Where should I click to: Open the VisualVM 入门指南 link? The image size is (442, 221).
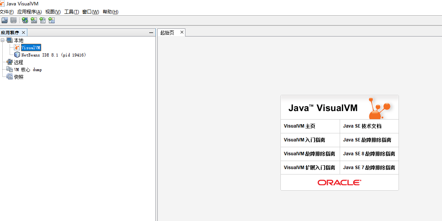point(304,140)
